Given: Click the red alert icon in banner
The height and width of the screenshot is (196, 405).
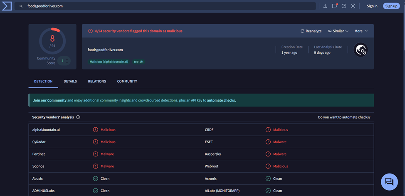Looking at the screenshot, I should [x=90, y=31].
